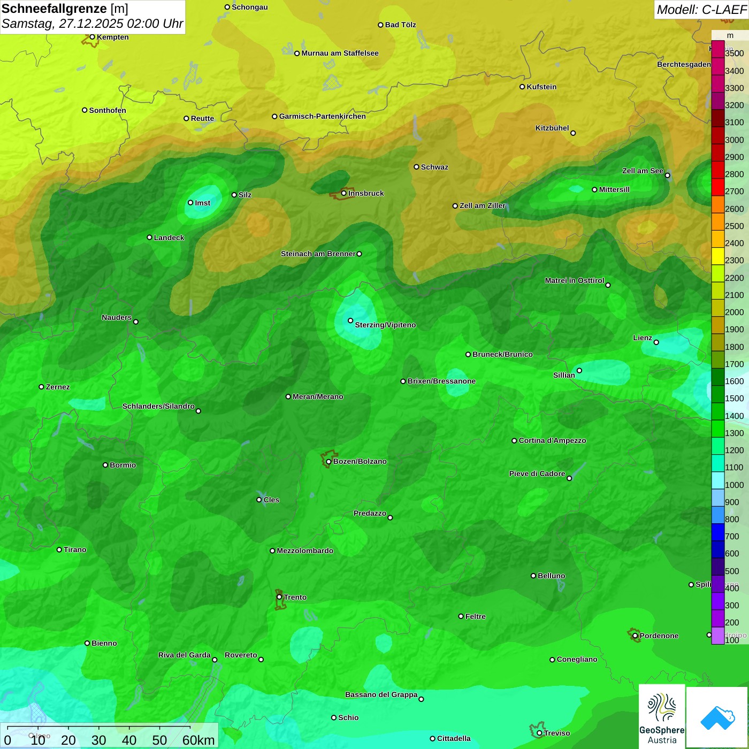Click the Schwaz location dot
The height and width of the screenshot is (749, 749).
[416, 167]
